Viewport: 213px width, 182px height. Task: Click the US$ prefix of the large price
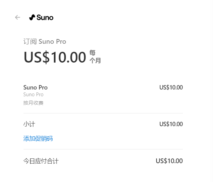click(37, 57)
